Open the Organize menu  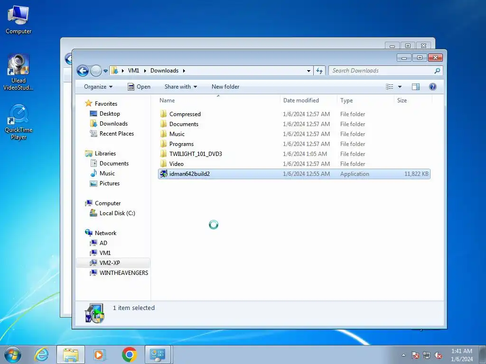point(98,87)
